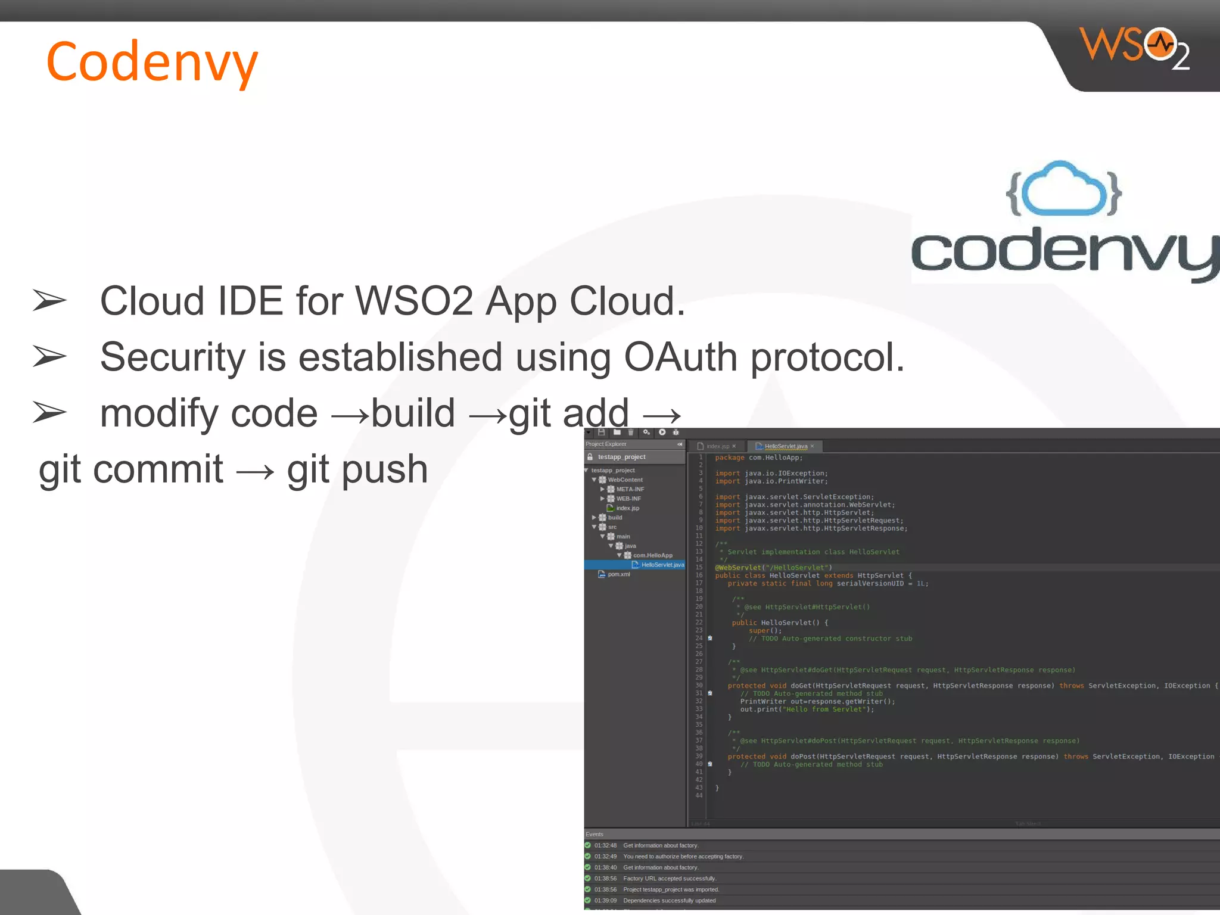The image size is (1220, 915).
Task: Click the lock icon beside testapp_project
Action: tap(590, 457)
